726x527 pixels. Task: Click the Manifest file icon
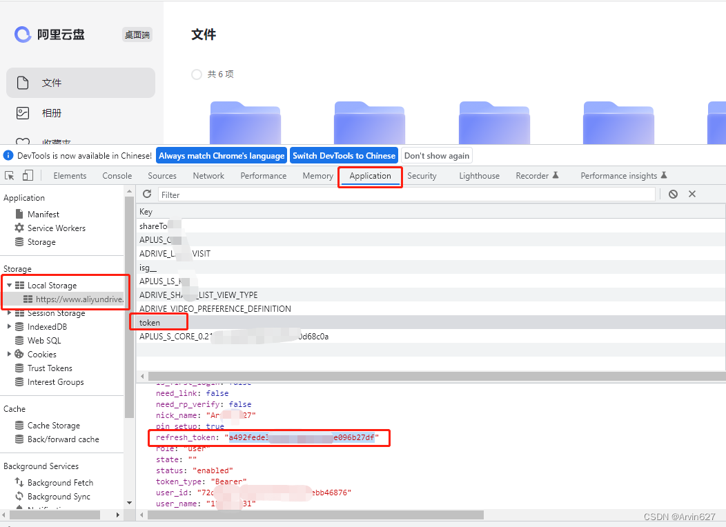coord(19,214)
